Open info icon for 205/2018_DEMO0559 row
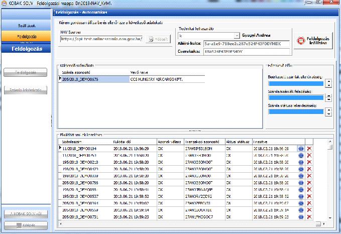The height and width of the screenshot is (234, 341). coord(301,210)
